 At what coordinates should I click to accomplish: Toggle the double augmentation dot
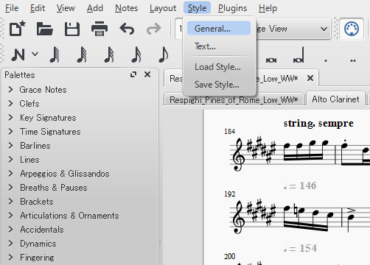[x=353, y=60]
